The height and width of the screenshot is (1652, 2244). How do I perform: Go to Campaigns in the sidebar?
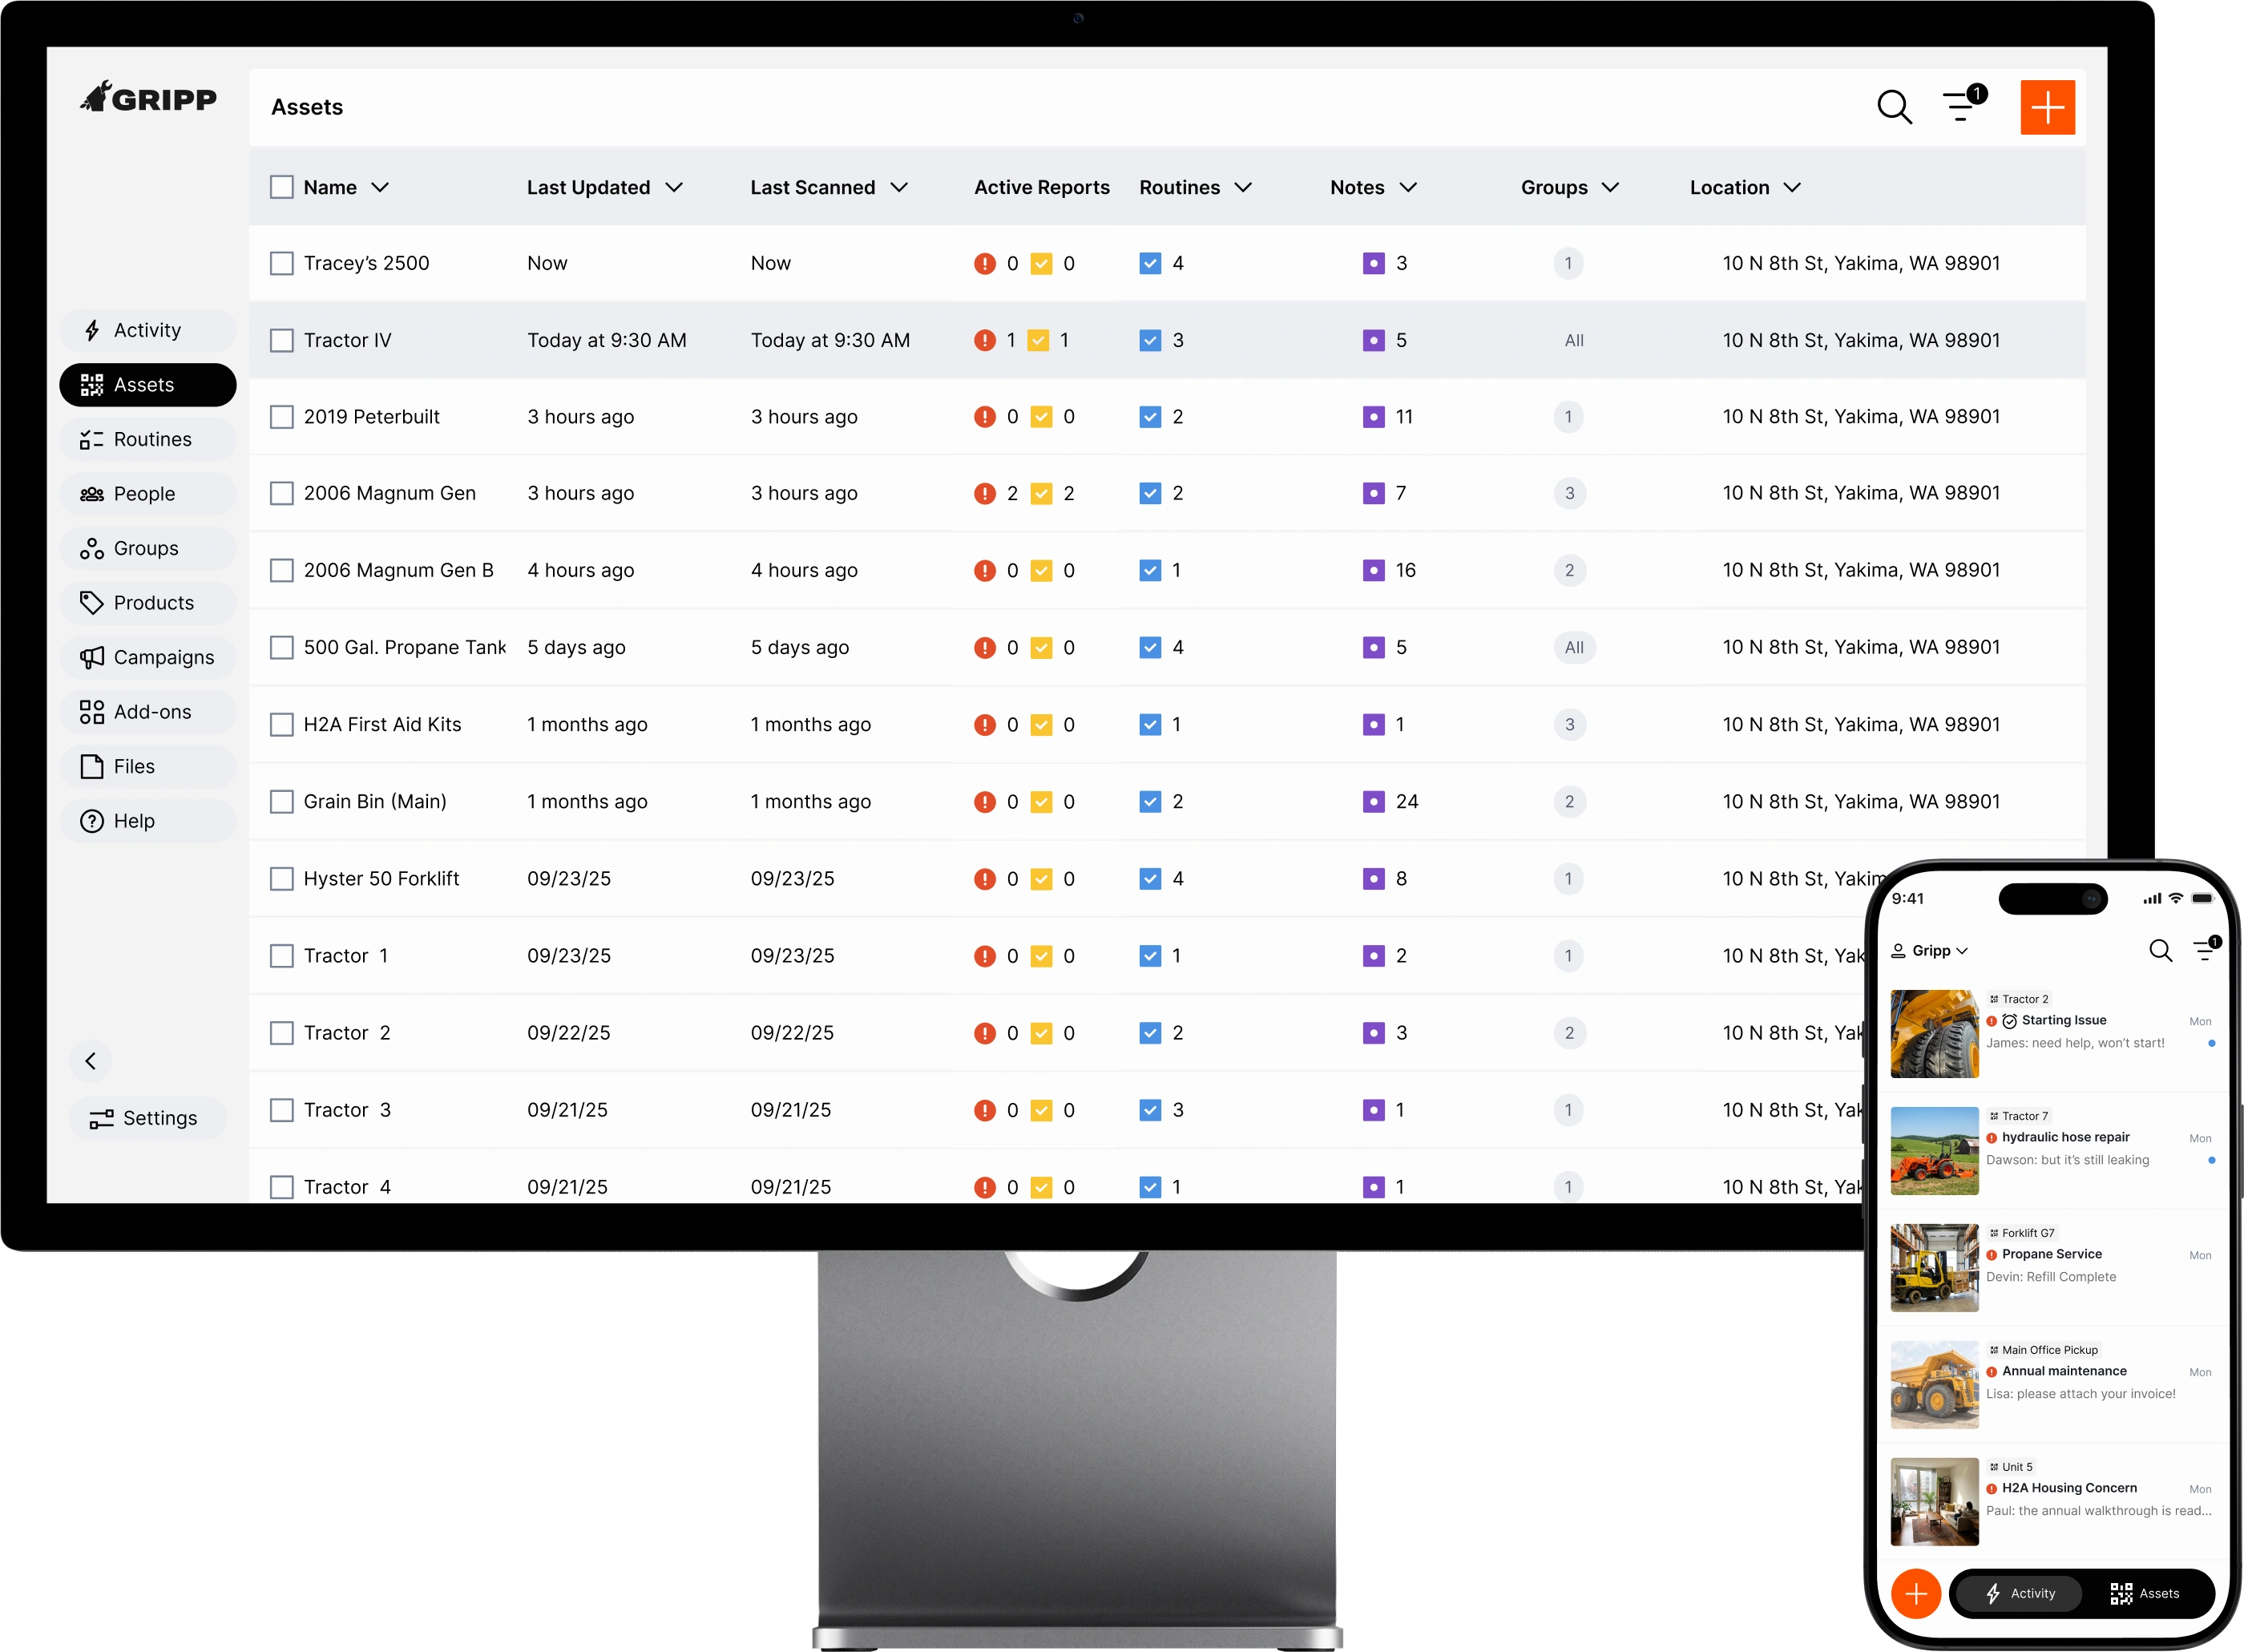point(148,657)
